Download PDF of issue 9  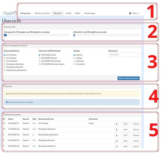coord(125,135)
